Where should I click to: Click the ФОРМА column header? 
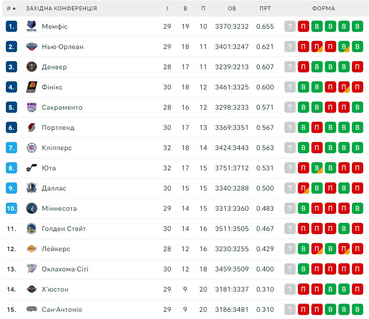point(324,9)
